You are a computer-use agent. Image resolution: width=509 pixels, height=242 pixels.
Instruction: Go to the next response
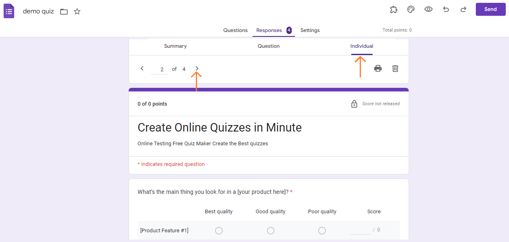click(x=197, y=68)
